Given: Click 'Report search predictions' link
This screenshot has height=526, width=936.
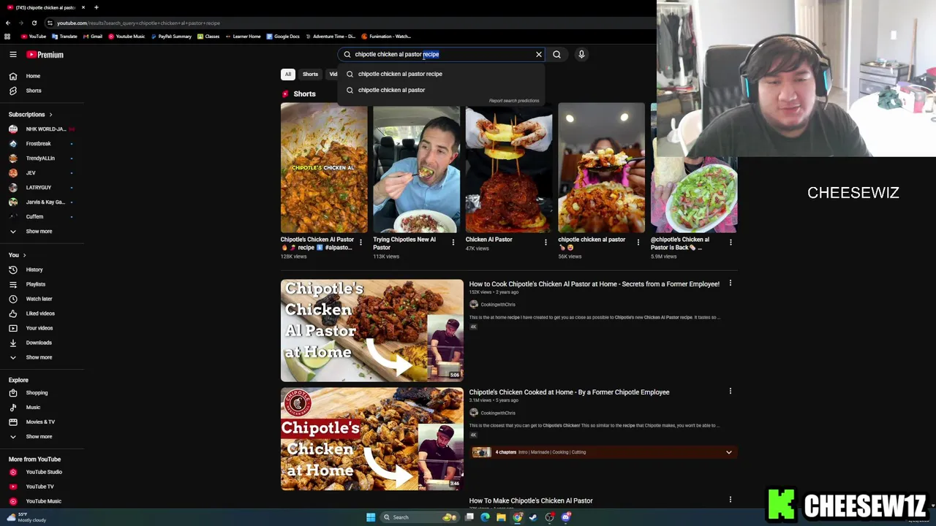Looking at the screenshot, I should pos(514,101).
